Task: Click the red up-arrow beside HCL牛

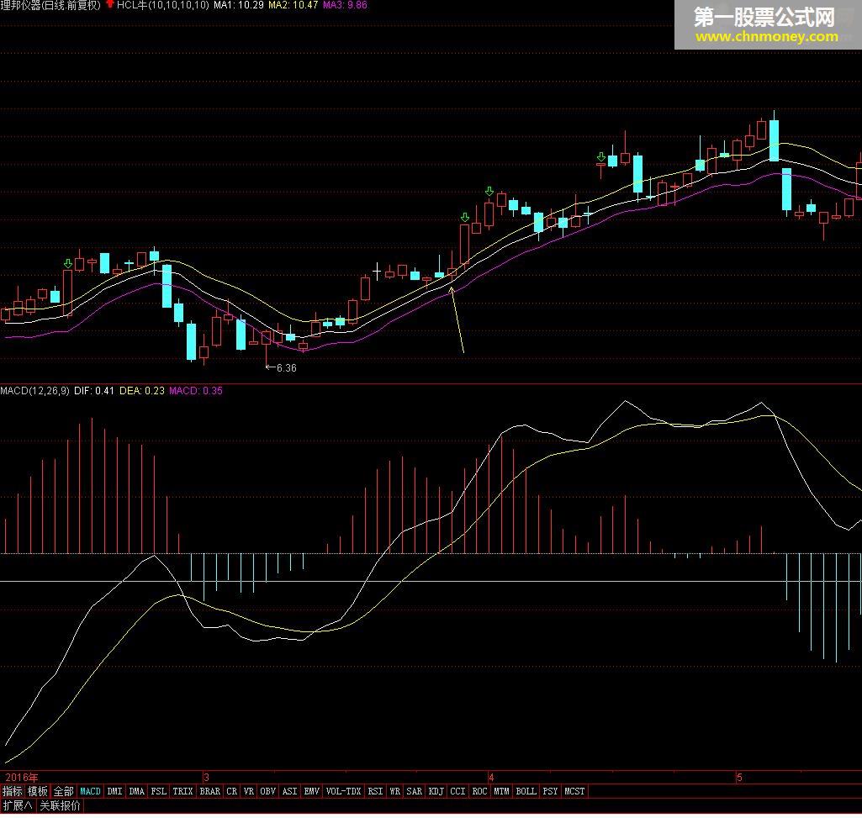Action: pyautogui.click(x=109, y=4)
